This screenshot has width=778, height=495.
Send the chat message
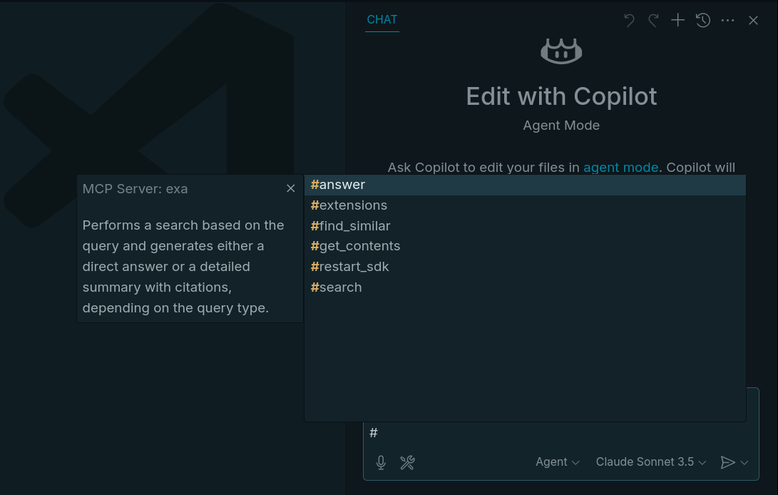tap(729, 462)
